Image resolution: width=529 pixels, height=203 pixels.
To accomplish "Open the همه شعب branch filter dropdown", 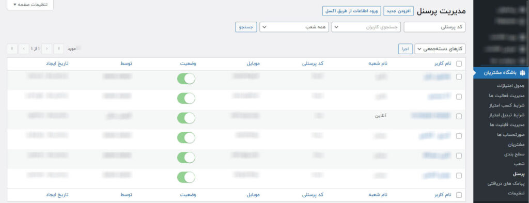I will 294,27.
